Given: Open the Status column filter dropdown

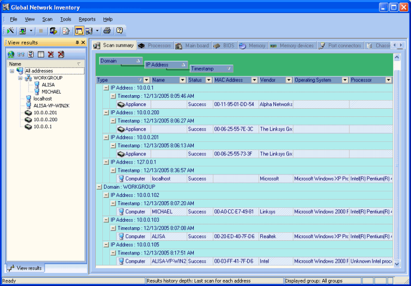Looking at the screenshot, I should [x=209, y=80].
